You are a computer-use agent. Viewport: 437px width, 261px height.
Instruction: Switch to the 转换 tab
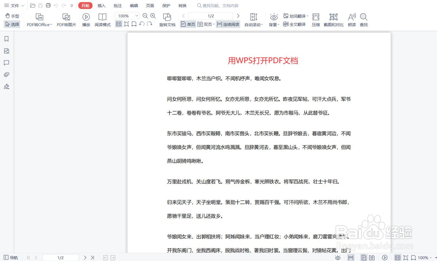(x=182, y=5)
